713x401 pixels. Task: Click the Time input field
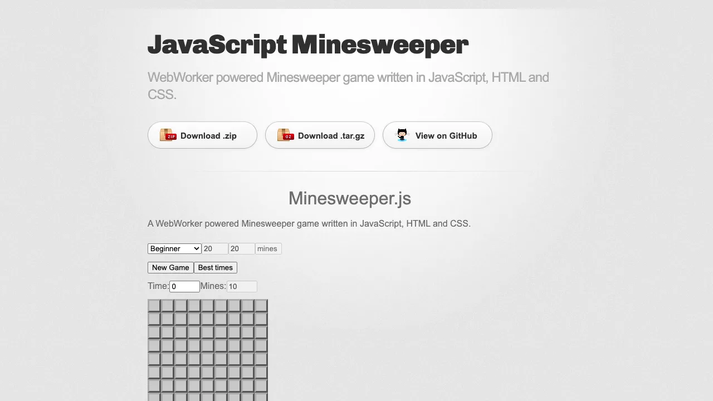(184, 286)
